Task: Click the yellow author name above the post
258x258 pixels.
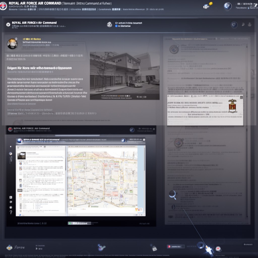Action: [32, 39]
